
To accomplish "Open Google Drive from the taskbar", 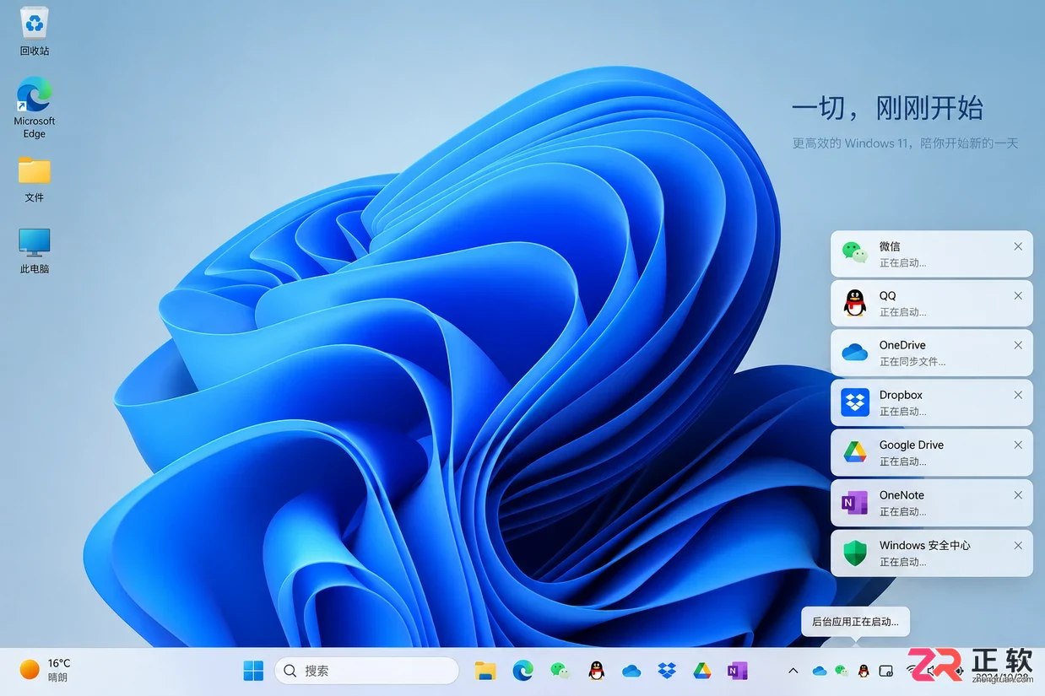I will tap(702, 671).
